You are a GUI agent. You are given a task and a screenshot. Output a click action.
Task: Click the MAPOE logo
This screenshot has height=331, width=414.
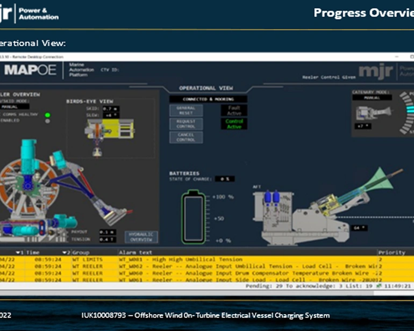pyautogui.click(x=30, y=70)
